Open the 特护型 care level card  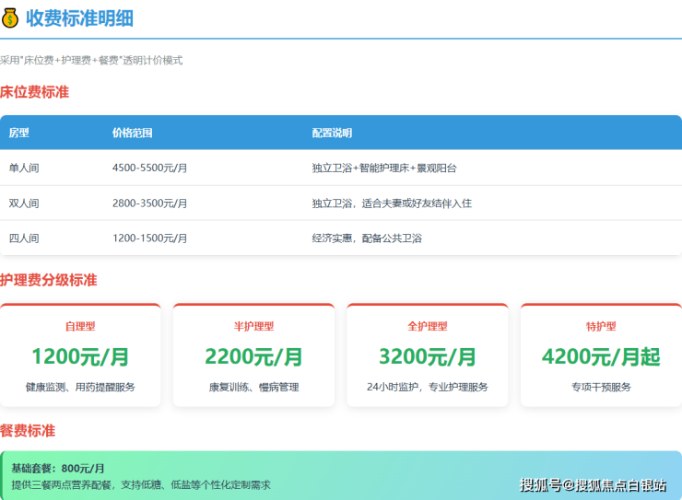601,355
